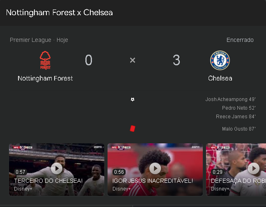Click the Premier League competition label
The image size is (266, 207).
tap(30, 40)
